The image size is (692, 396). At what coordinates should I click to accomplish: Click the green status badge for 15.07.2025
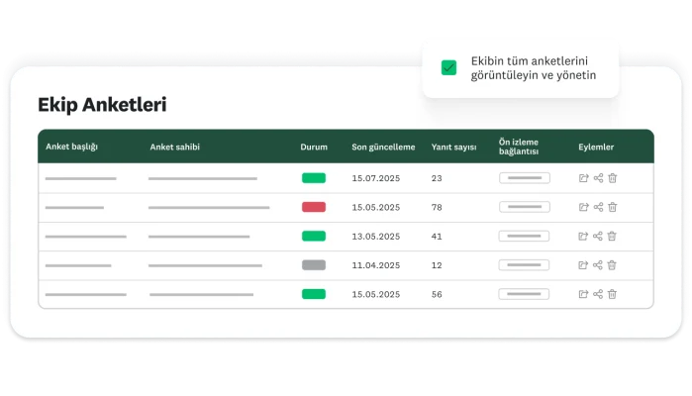pos(314,178)
